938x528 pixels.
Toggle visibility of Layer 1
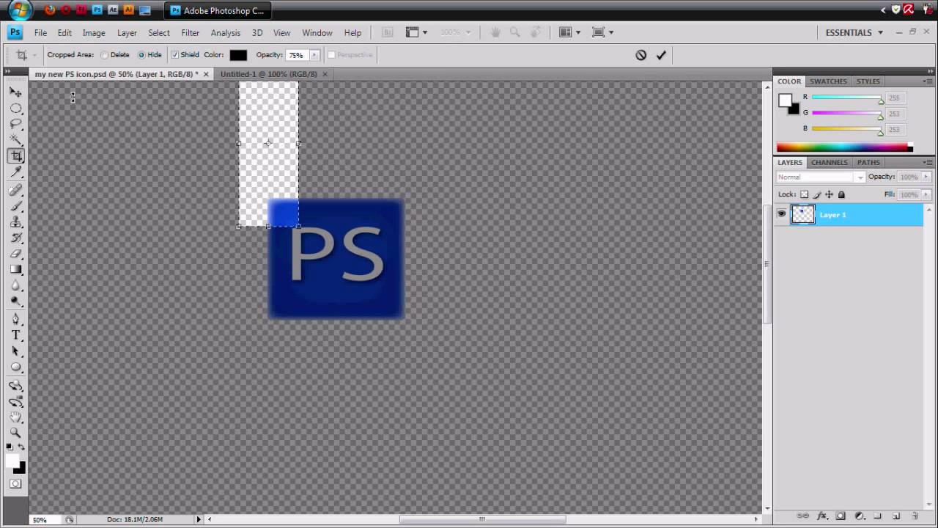pyautogui.click(x=781, y=213)
